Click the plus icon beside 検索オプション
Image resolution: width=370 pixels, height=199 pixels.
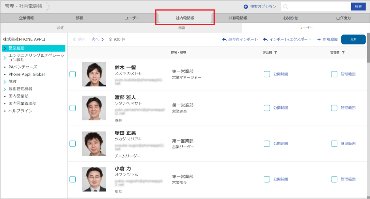(x=246, y=7)
